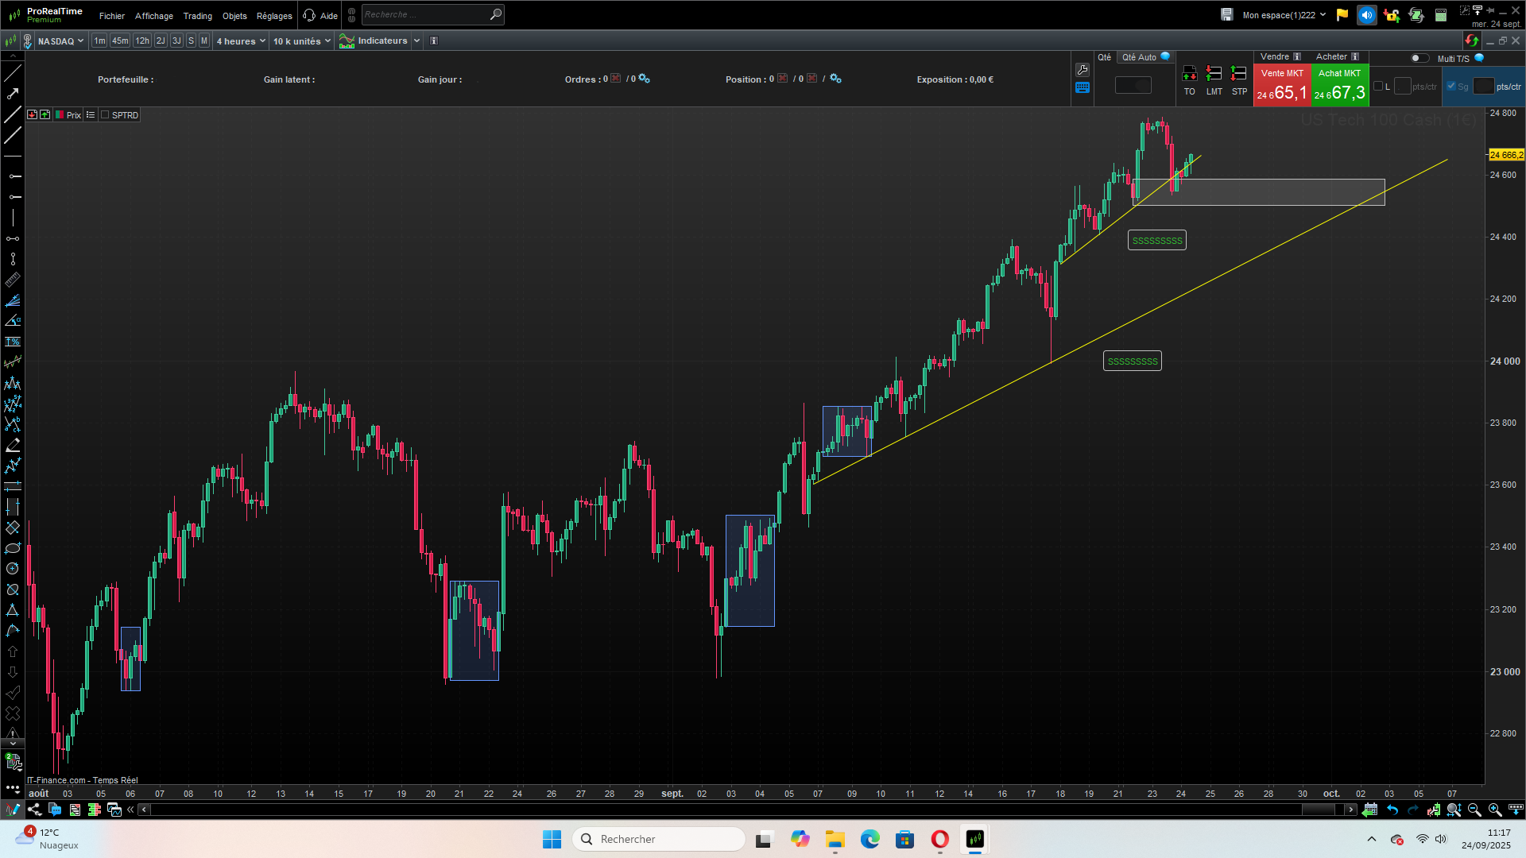Select the arrow drawing tool in left toolbar
The width and height of the screenshot is (1526, 858).
click(x=13, y=94)
